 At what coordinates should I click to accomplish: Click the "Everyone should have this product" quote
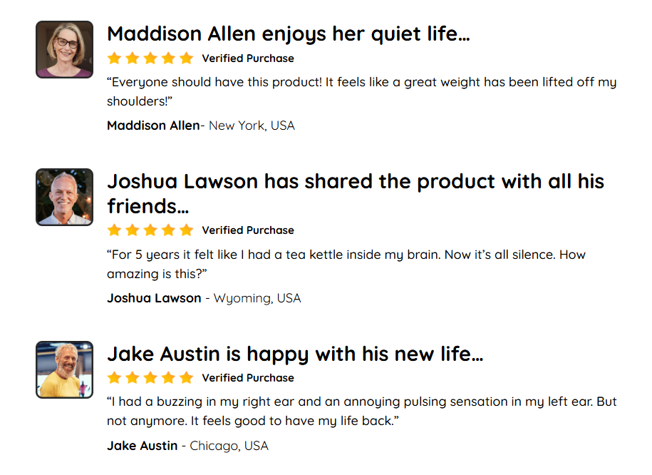pos(361,91)
